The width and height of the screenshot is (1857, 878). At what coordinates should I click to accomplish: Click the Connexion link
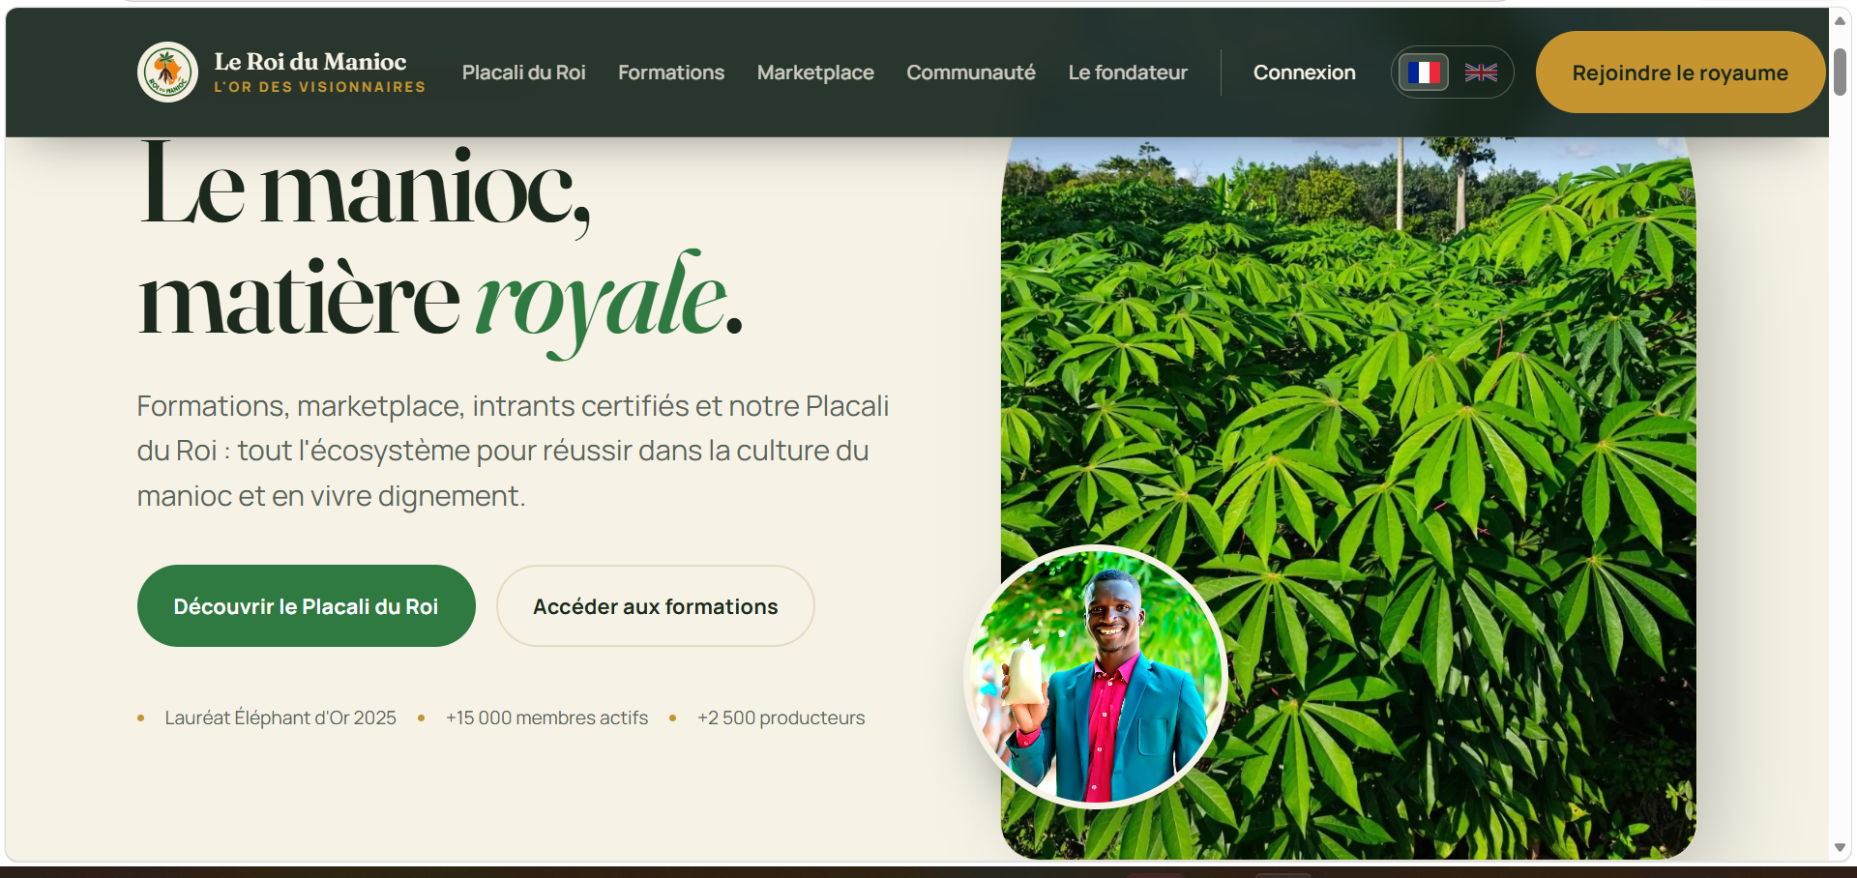tap(1305, 73)
